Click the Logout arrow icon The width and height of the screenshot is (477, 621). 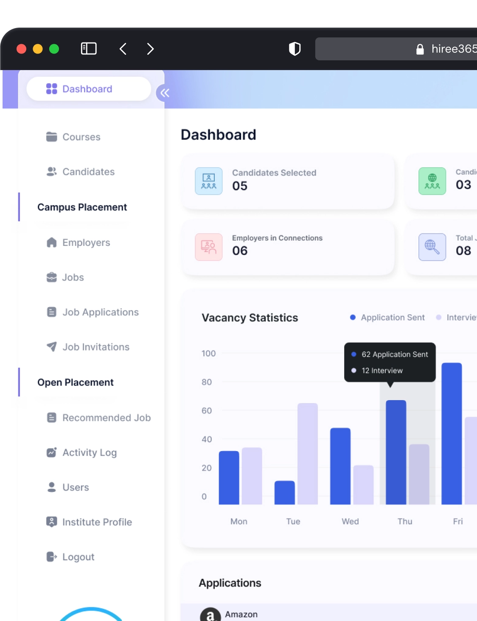51,557
